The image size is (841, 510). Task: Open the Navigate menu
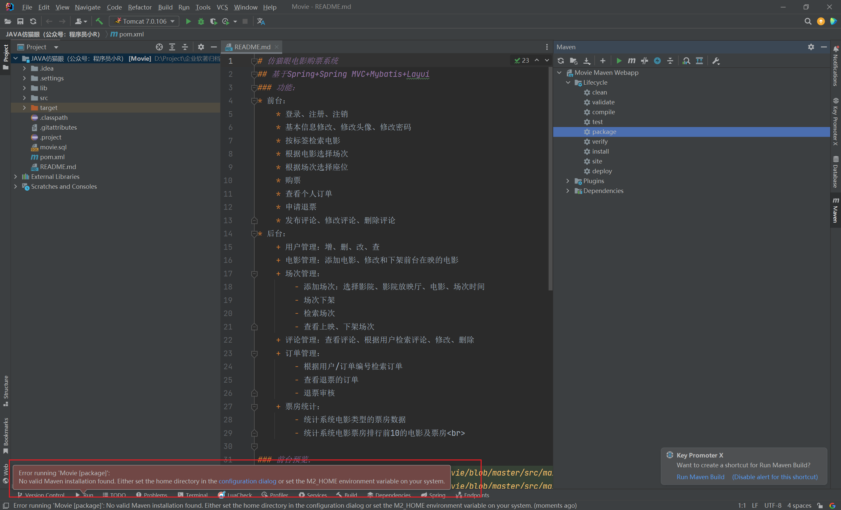point(88,7)
